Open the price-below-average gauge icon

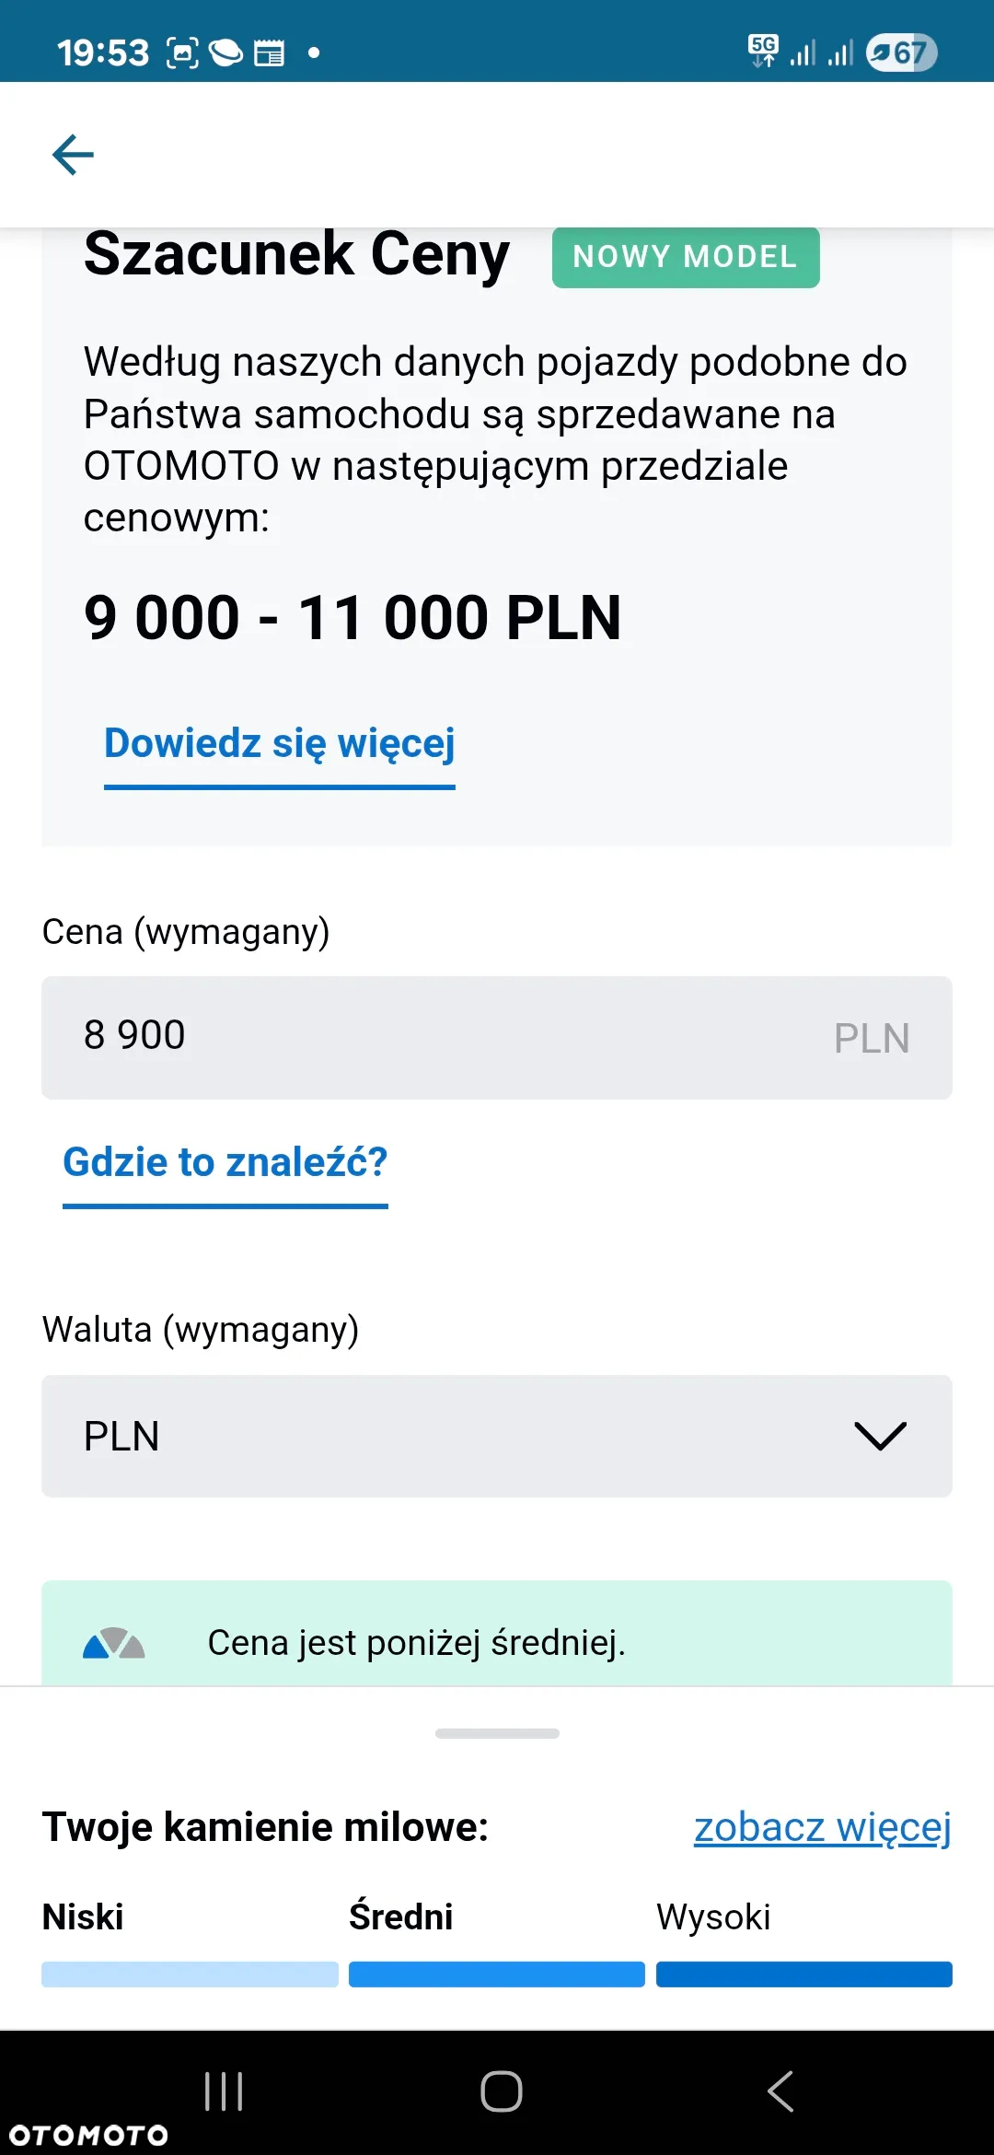(x=113, y=1643)
